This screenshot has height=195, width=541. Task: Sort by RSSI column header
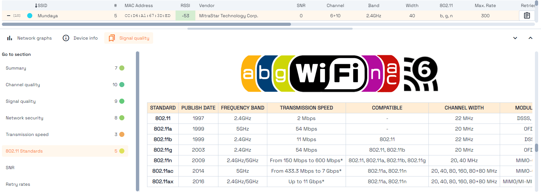coord(185,5)
